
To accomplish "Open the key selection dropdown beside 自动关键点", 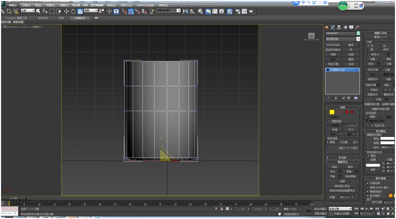I will 340,209.
